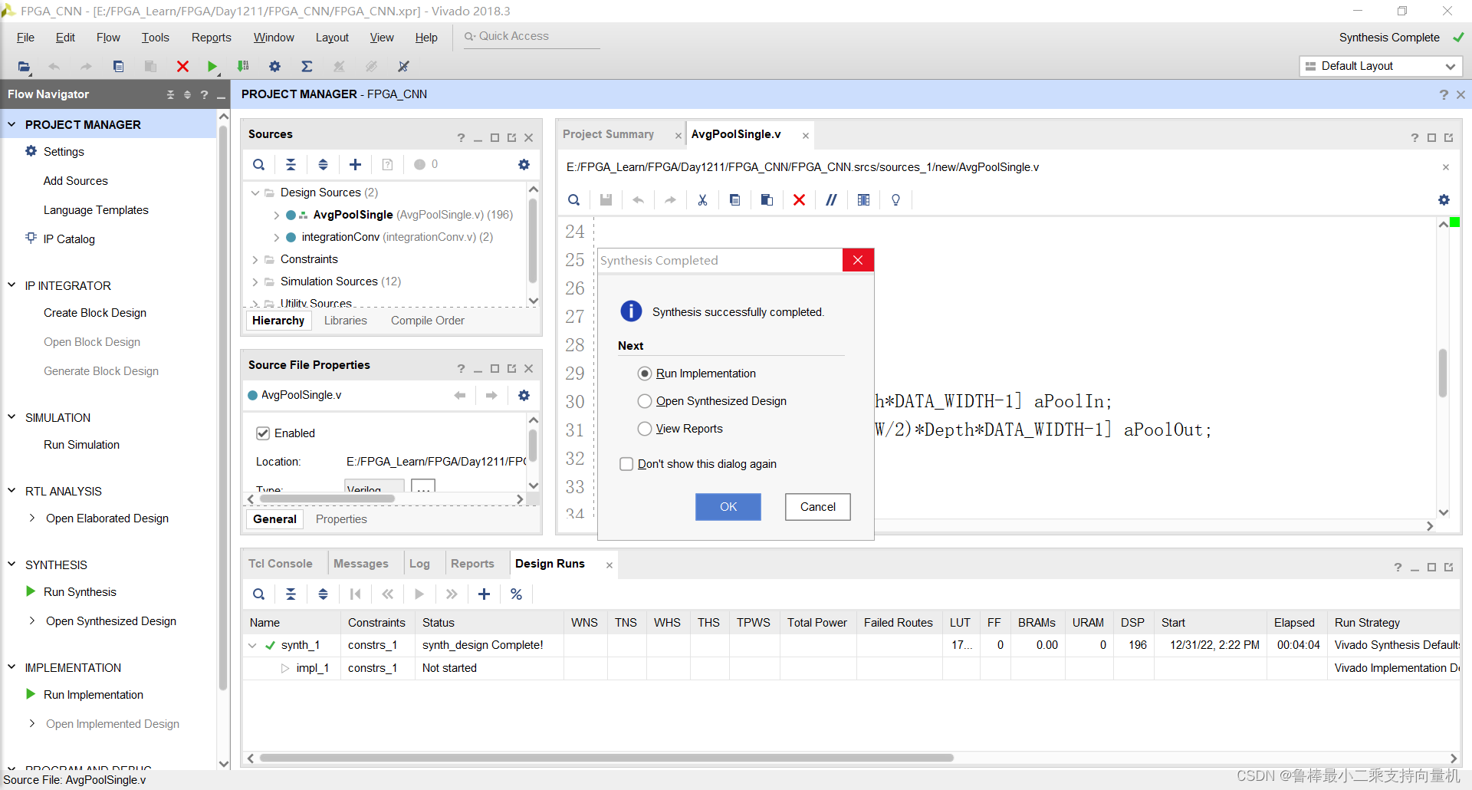Open Source File Properties settings gear
Screen dimensions: 1472x790
pos(524,395)
